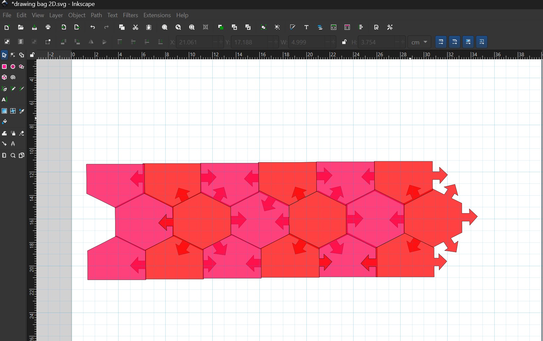Toggle scale stroke width with object
Image resolution: width=543 pixels, height=341 pixels.
[x=441, y=42]
